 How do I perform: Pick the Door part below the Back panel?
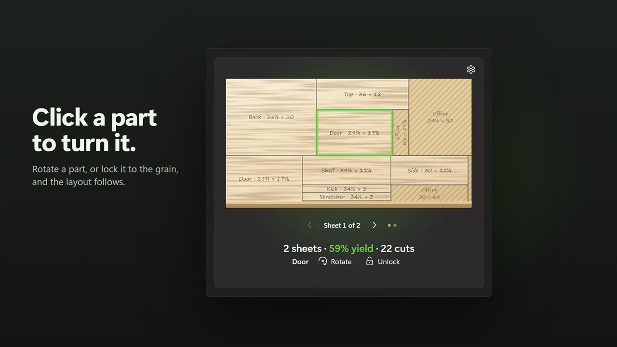point(264,178)
